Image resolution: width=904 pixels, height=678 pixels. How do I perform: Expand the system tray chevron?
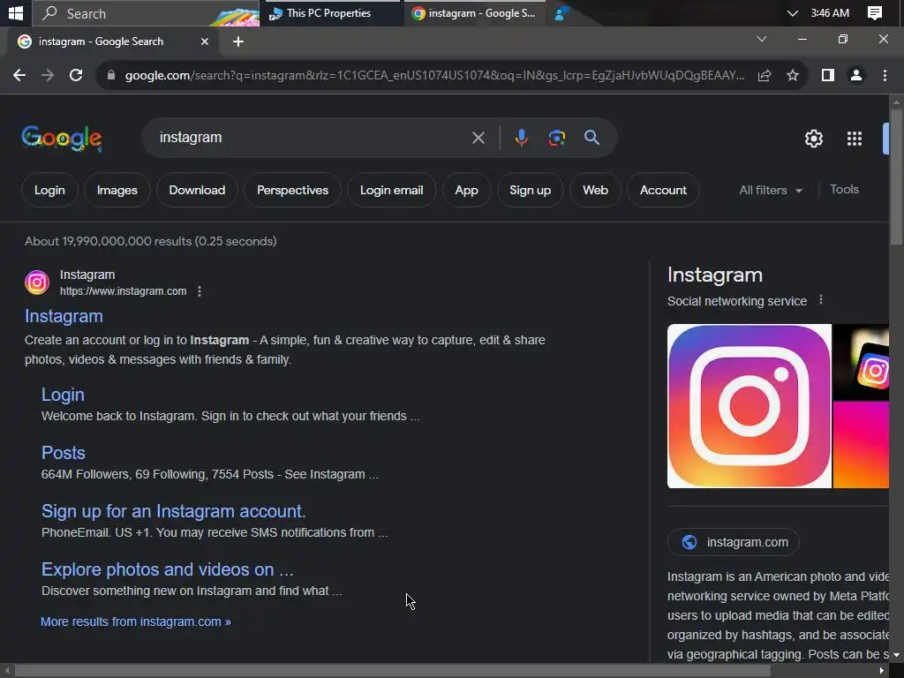793,13
